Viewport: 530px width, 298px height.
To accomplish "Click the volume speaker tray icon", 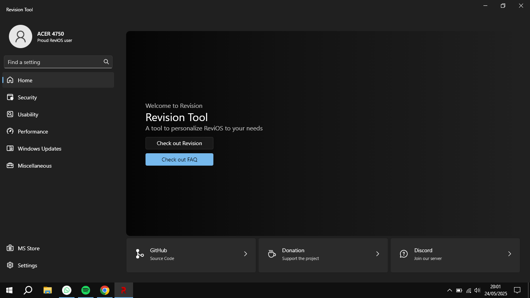I will point(477,290).
